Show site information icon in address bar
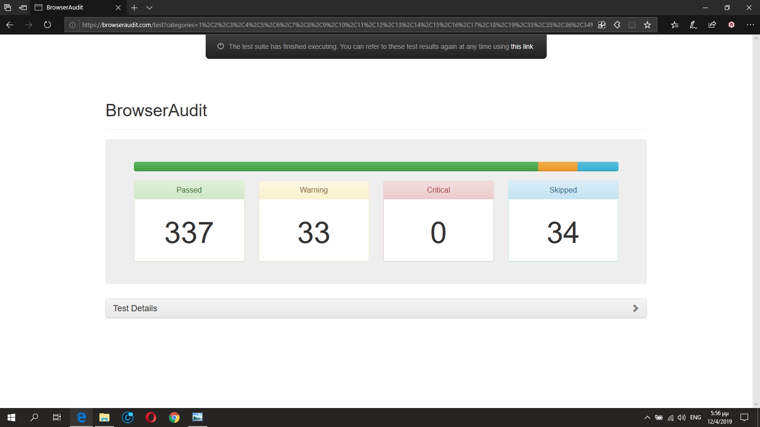The height and width of the screenshot is (427, 760). point(72,25)
